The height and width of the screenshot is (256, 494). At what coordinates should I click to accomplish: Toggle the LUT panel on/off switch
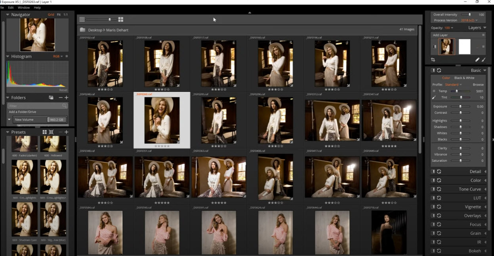tap(433, 198)
